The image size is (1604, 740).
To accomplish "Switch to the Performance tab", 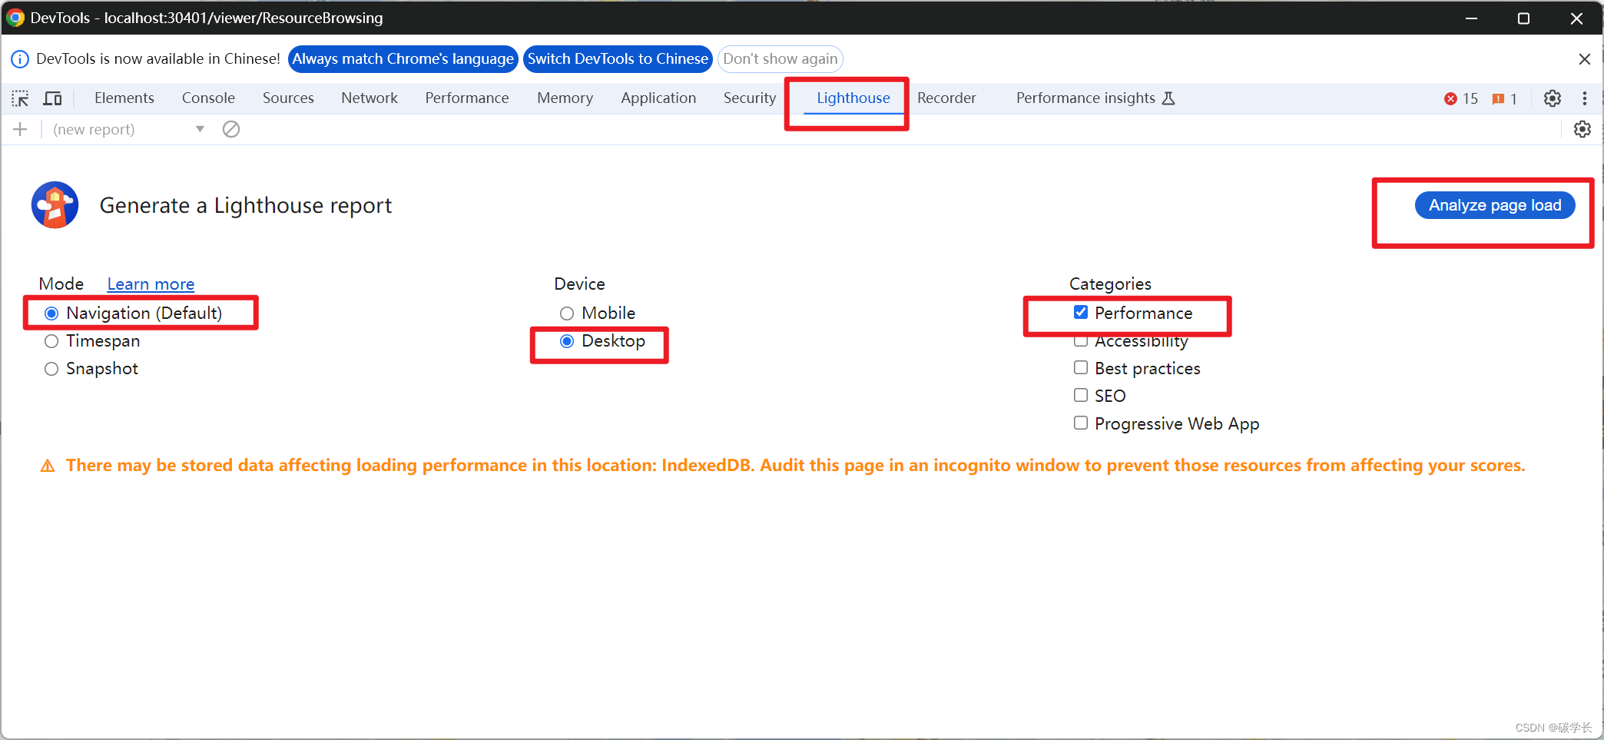I will tap(467, 98).
